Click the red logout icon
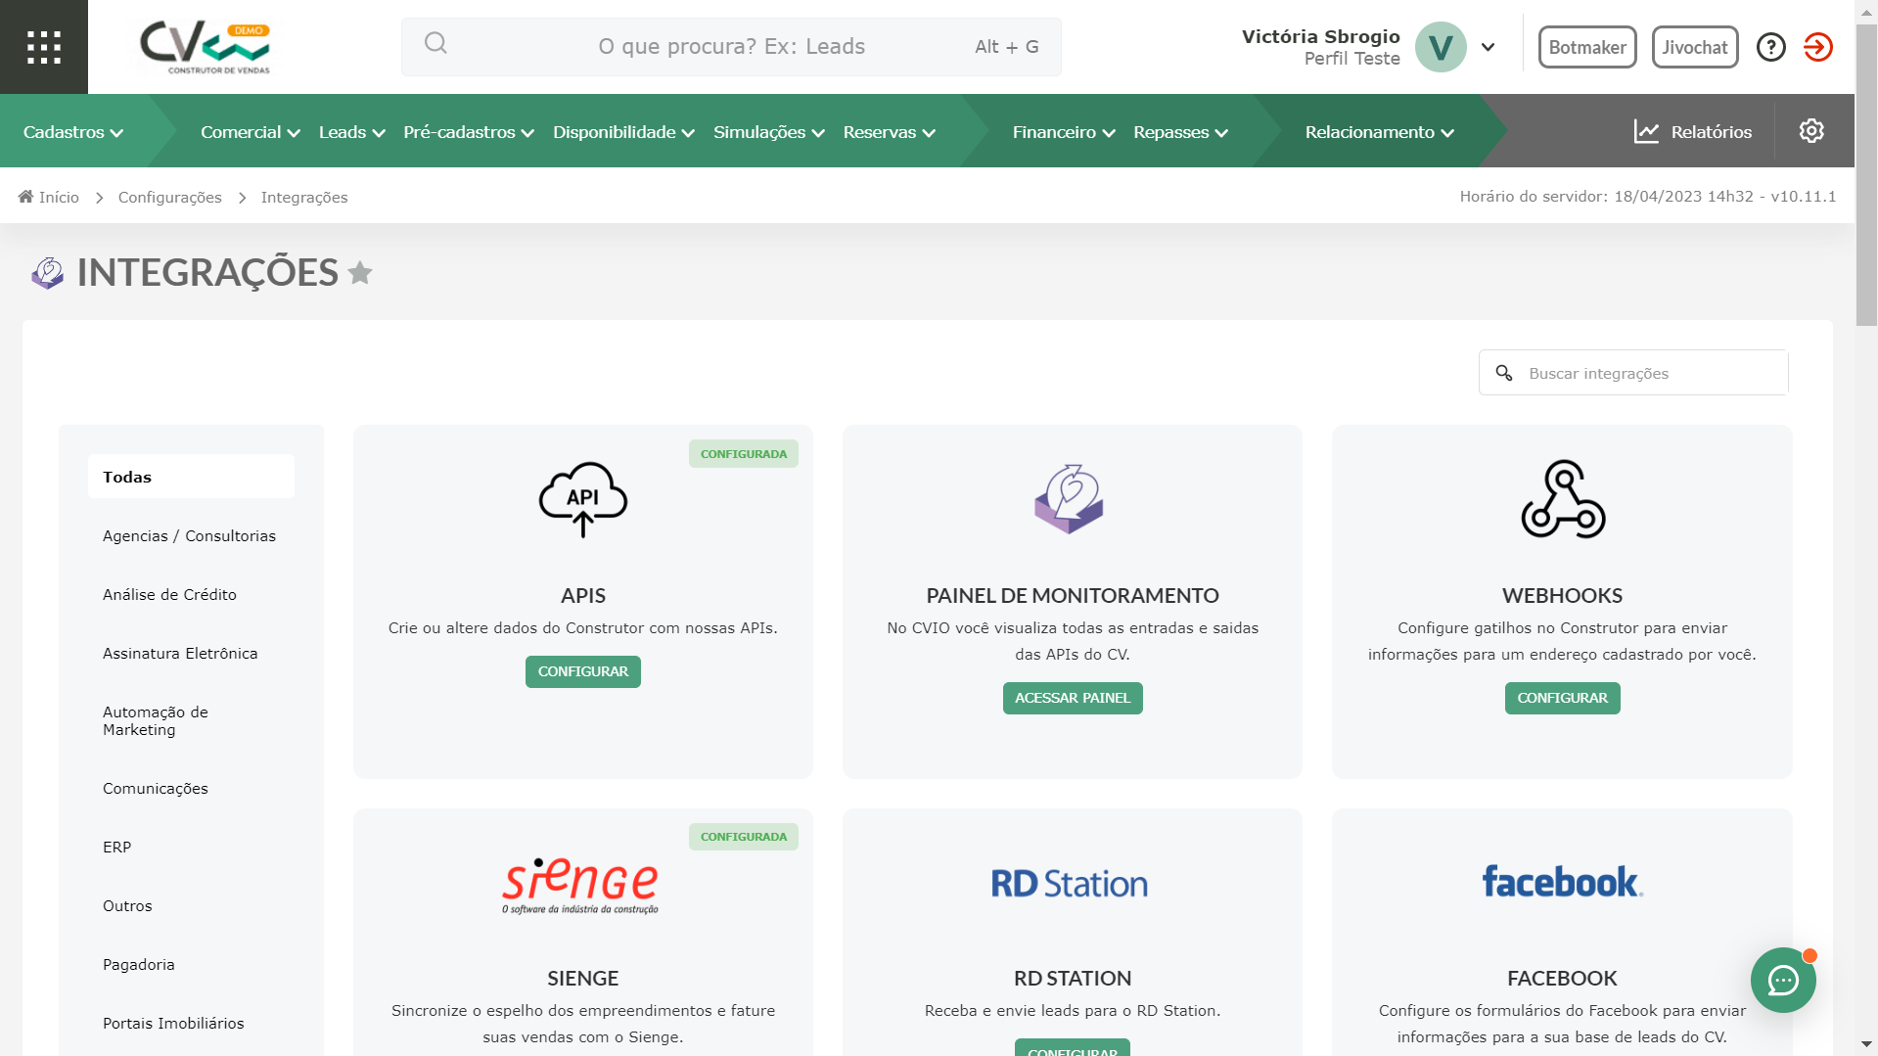Image resolution: width=1878 pixels, height=1056 pixels. [1817, 47]
